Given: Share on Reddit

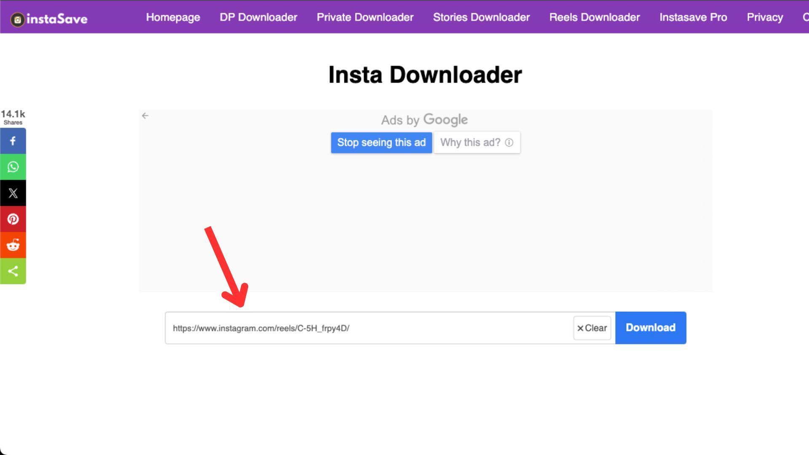Looking at the screenshot, I should click(13, 245).
